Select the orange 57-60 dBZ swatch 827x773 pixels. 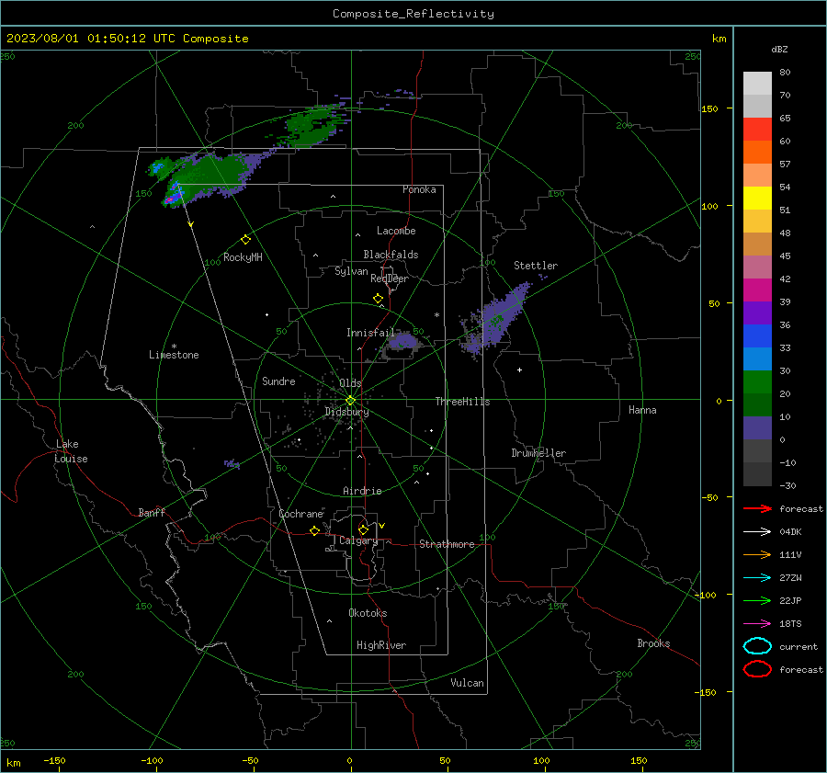pyautogui.click(x=757, y=152)
